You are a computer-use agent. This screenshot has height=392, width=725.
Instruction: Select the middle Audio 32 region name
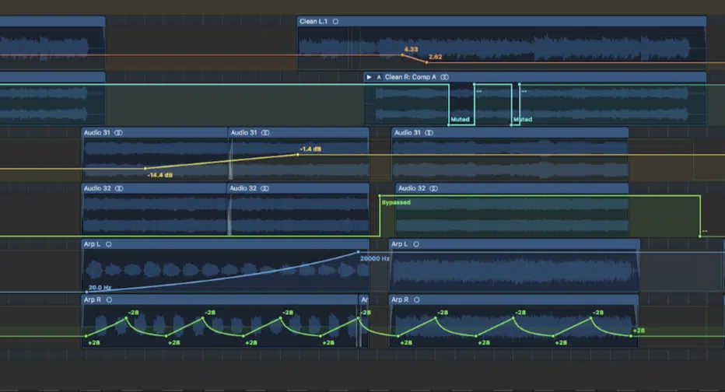(243, 188)
